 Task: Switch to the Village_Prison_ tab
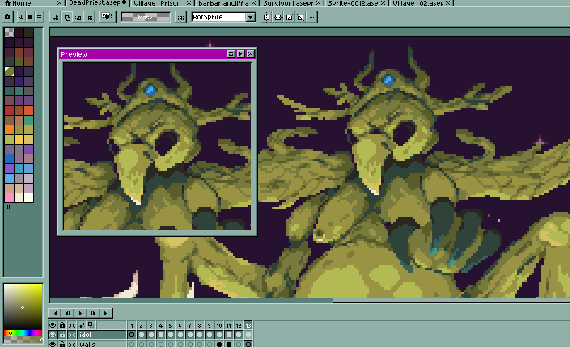point(159,3)
